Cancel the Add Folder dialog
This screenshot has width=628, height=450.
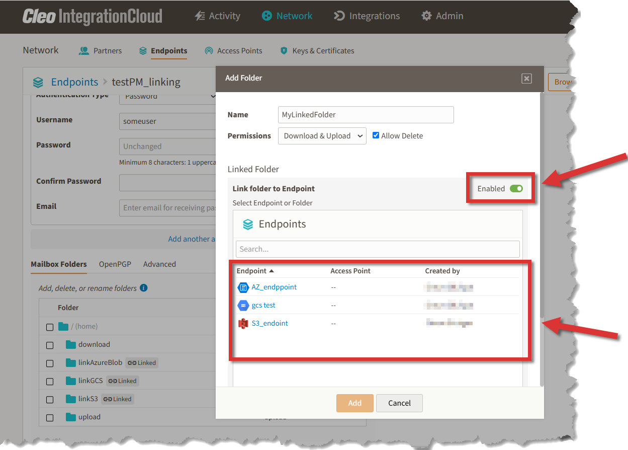tap(400, 403)
